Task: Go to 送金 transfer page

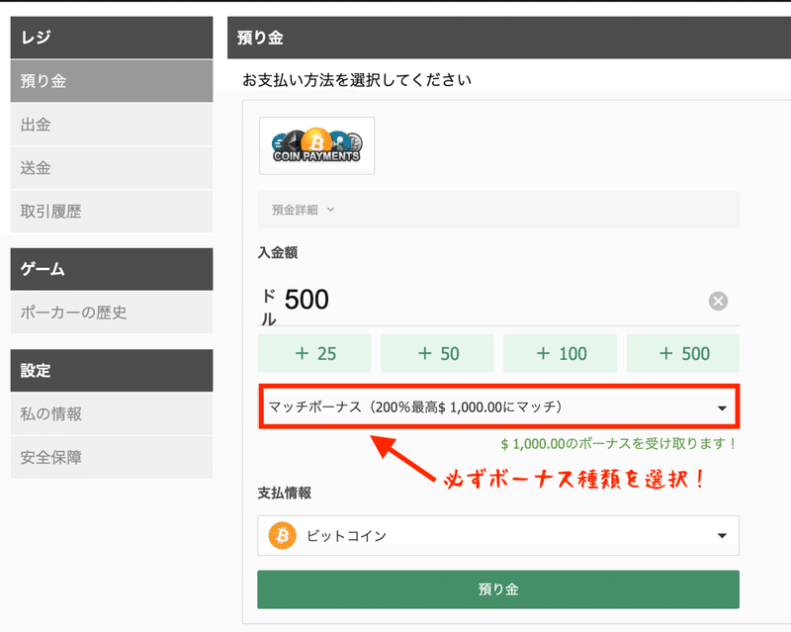Action: pyautogui.click(x=111, y=167)
